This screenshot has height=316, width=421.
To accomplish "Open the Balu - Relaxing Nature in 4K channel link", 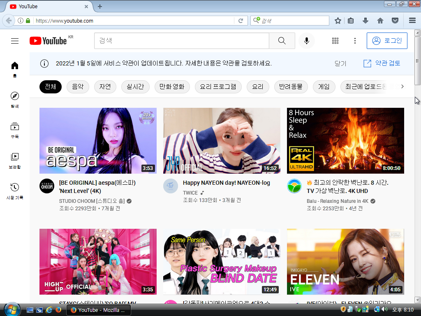I will click(x=338, y=201).
